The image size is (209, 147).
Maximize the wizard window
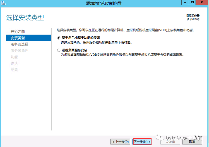tap(192, 3)
